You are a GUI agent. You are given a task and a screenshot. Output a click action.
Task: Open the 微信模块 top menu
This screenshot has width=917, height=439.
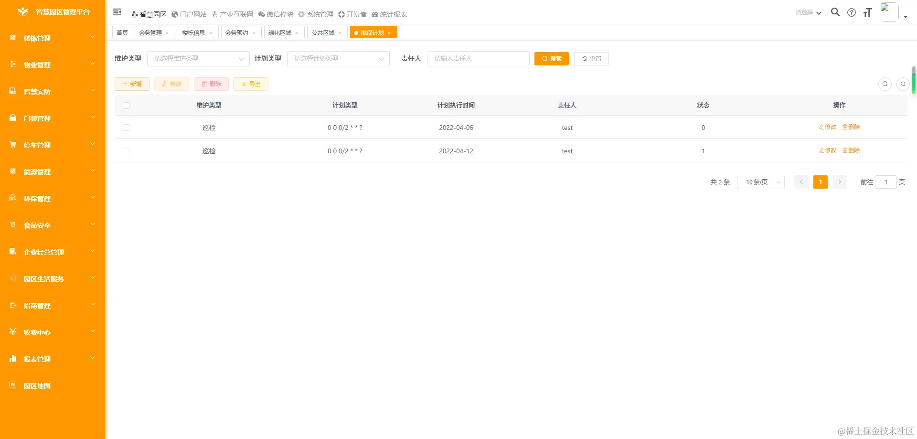pos(276,14)
